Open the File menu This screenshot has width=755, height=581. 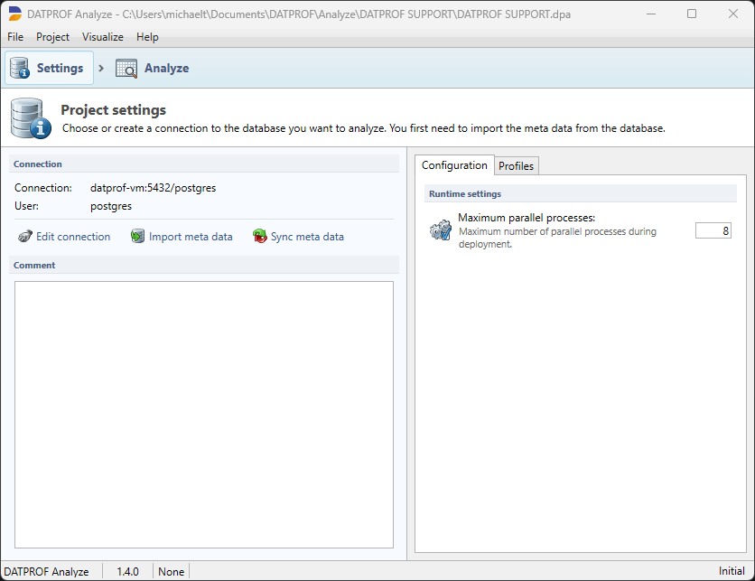(x=14, y=37)
